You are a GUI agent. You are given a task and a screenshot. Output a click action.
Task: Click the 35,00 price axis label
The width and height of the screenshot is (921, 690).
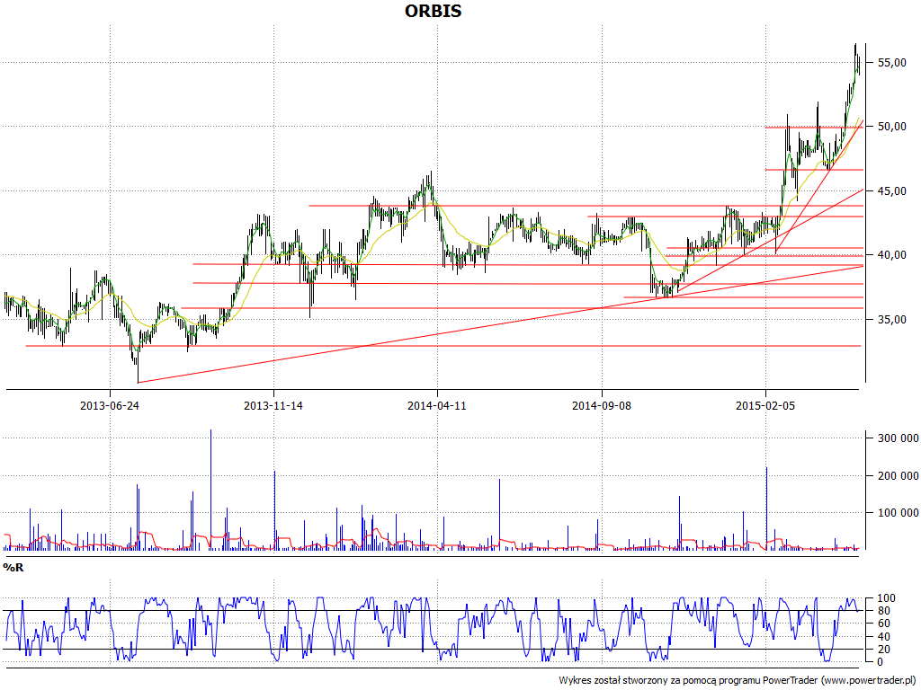891,320
